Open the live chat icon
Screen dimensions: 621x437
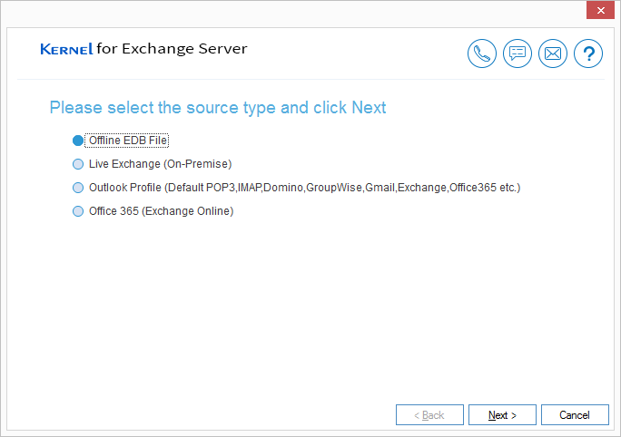click(517, 53)
